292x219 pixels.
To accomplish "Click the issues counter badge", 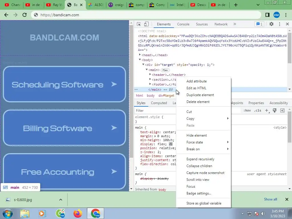I will [259, 24].
